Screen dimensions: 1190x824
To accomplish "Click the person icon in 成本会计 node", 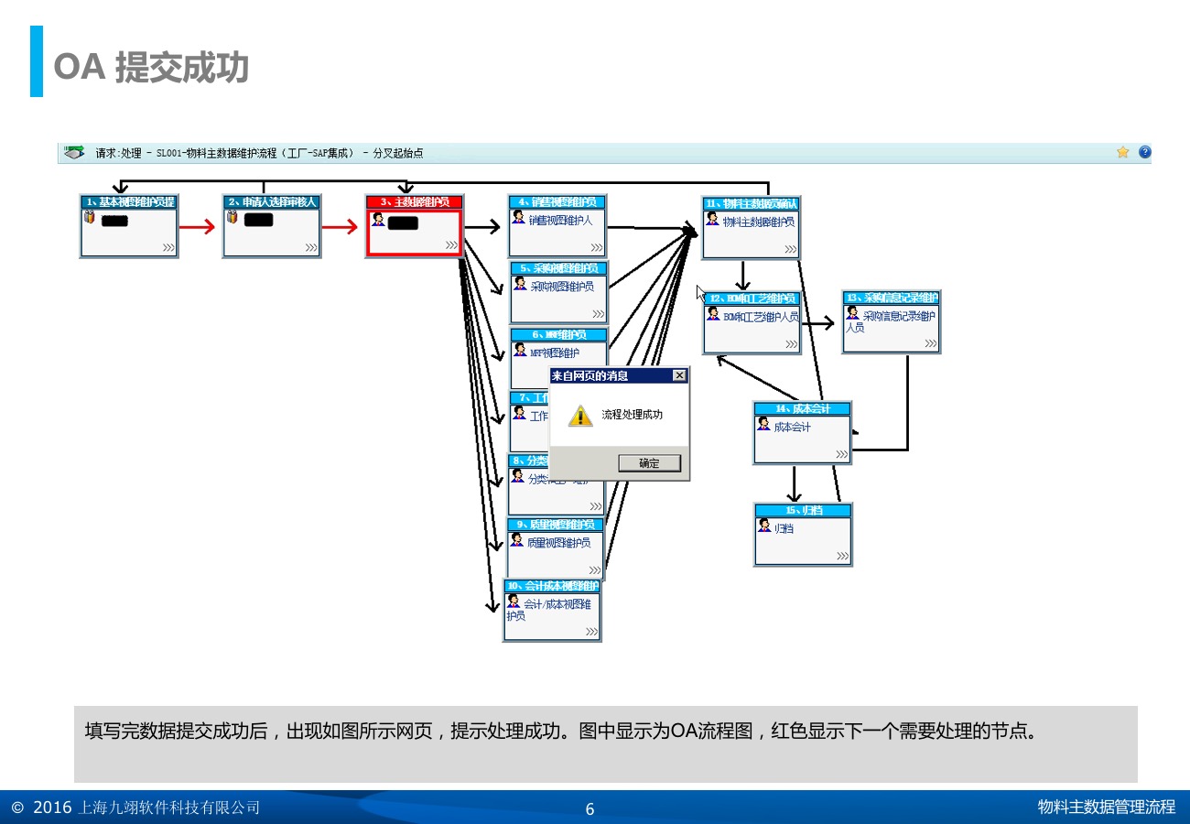I will (x=763, y=424).
